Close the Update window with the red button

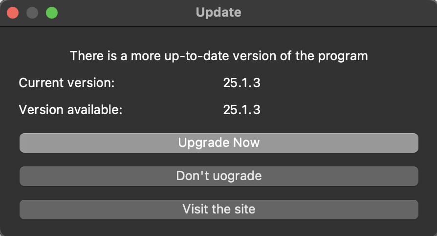click(13, 13)
